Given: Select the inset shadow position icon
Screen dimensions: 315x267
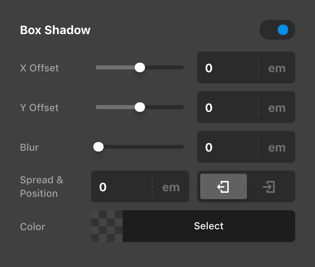Looking at the screenshot, I should 269,186.
